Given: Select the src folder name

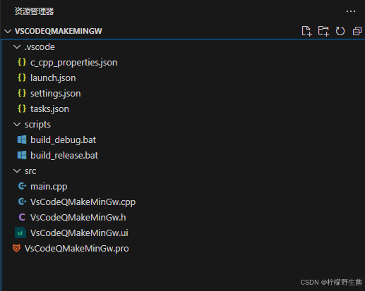Looking at the screenshot, I should [30, 171].
